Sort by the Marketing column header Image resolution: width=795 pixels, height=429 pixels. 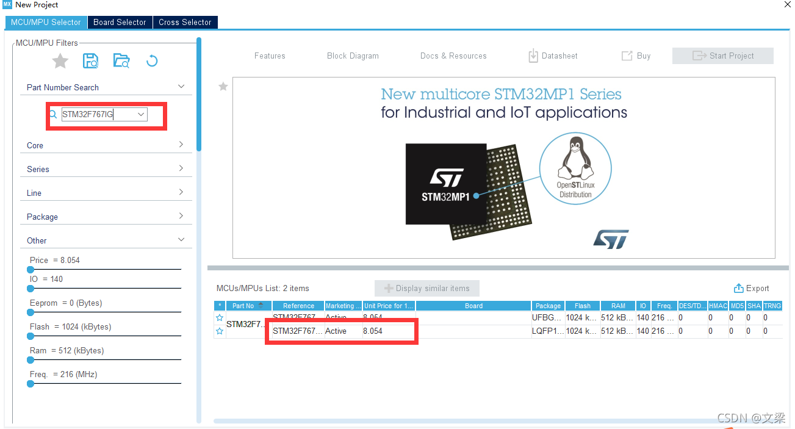(x=344, y=306)
